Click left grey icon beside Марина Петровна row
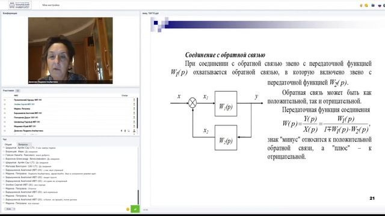This screenshot has height=216, width=385. click(4, 109)
